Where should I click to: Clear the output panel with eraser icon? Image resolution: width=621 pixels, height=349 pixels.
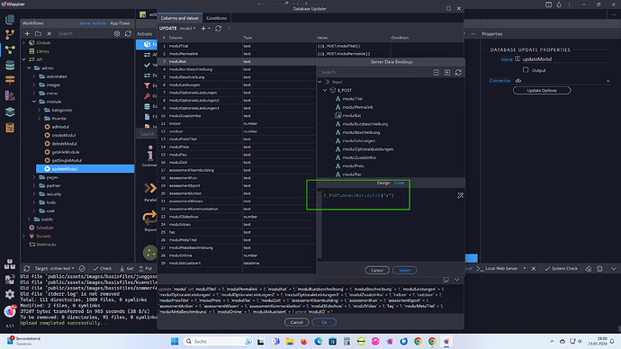point(589,268)
